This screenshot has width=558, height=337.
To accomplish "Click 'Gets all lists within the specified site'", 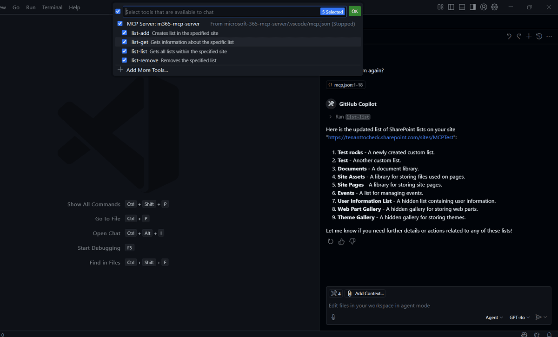I will coord(188,52).
